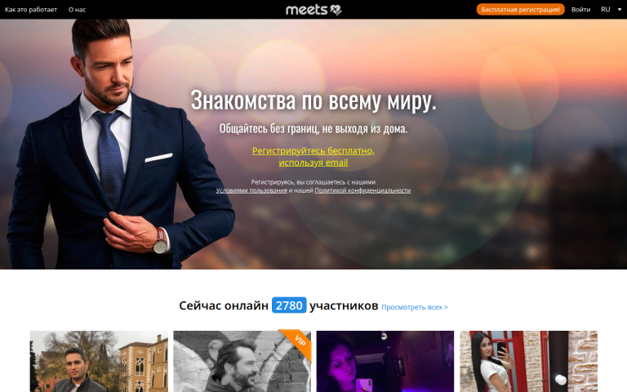Viewport: 627px width, 392px height.
Task: Click 'Войти' login link
Action: tap(580, 10)
